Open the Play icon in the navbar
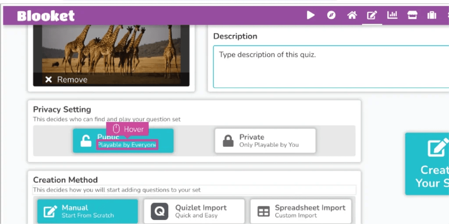Viewport: 449px width, 224px height. coord(311,15)
